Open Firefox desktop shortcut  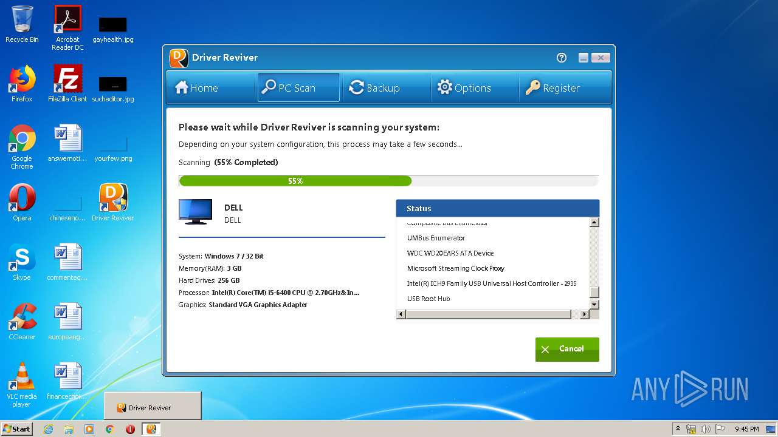tap(22, 83)
